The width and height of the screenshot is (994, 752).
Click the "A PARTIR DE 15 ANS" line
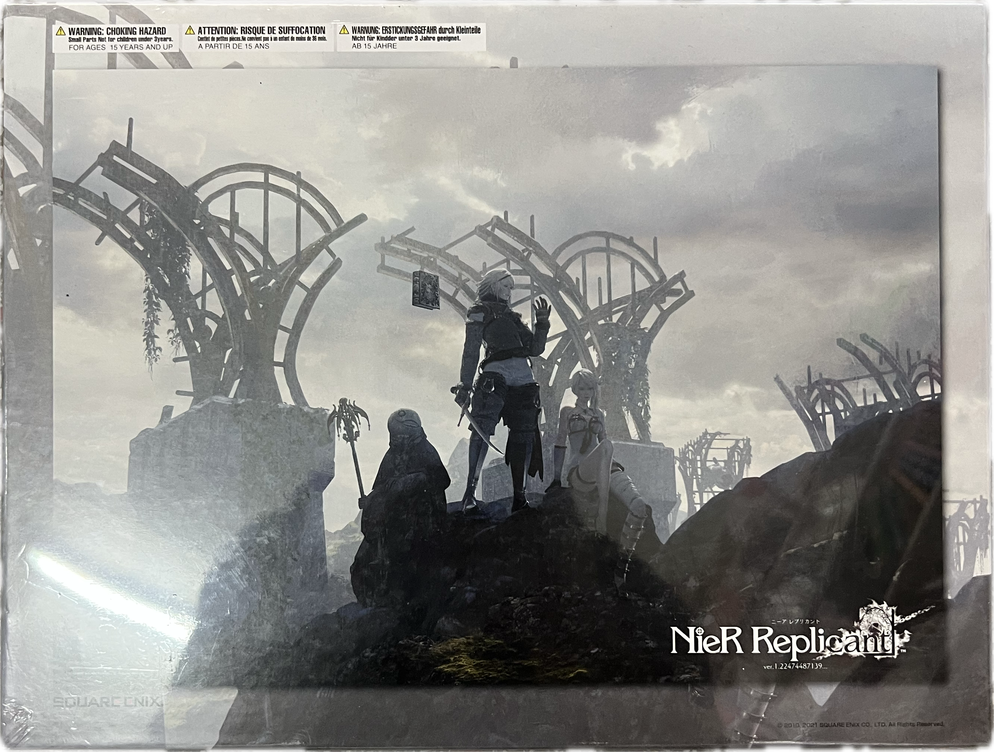(234, 46)
